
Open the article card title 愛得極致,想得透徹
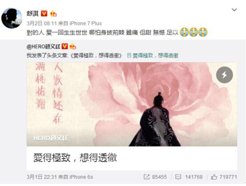75,158
